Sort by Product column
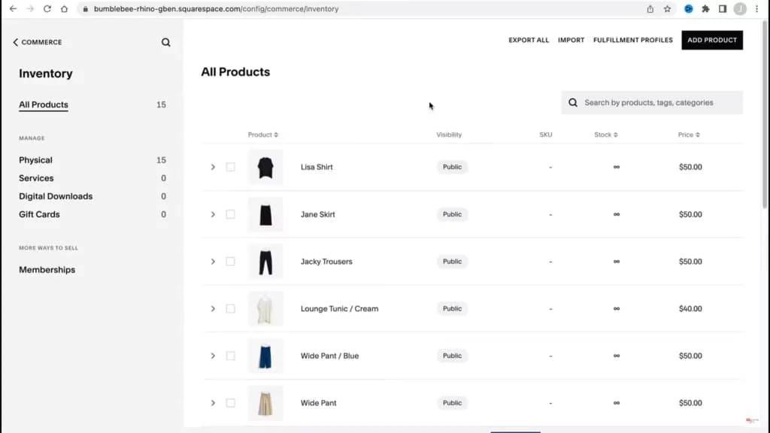This screenshot has width=770, height=433. (262, 135)
